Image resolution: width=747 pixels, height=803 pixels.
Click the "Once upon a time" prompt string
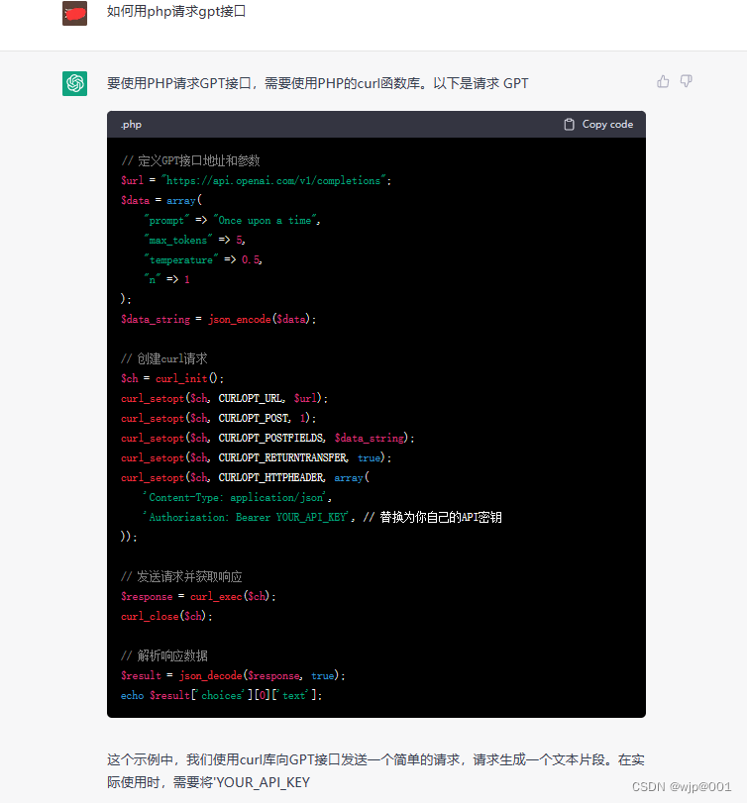[266, 220]
